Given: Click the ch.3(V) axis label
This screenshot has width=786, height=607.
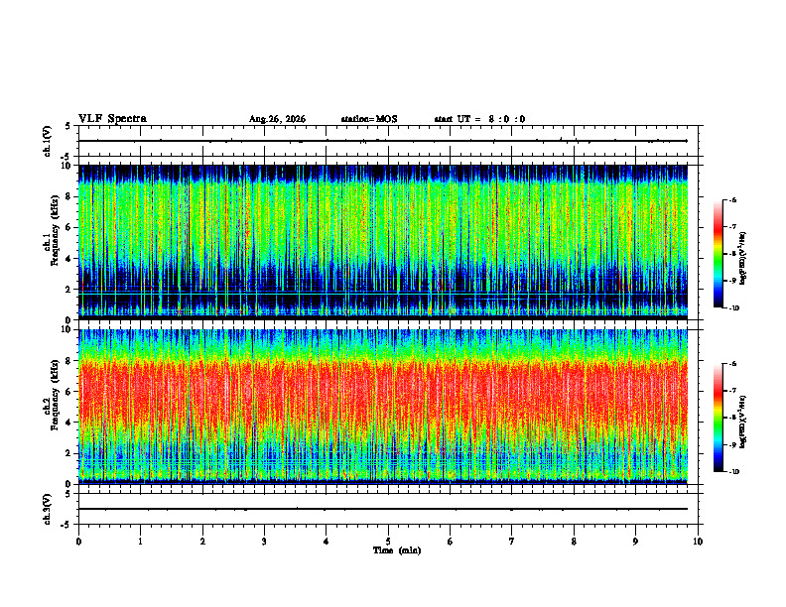Looking at the screenshot, I should coord(48,509).
